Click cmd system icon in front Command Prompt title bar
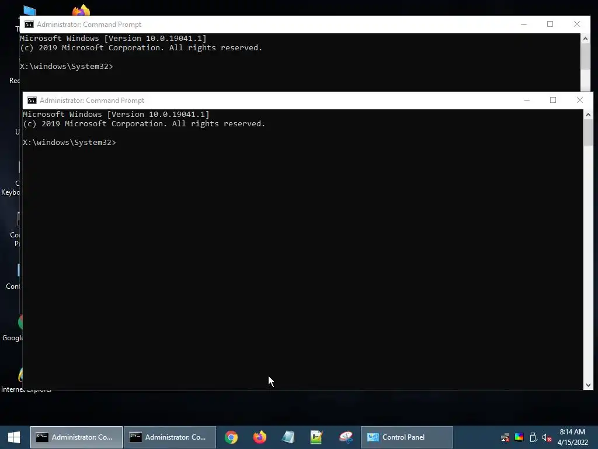The width and height of the screenshot is (598, 449). click(32, 101)
